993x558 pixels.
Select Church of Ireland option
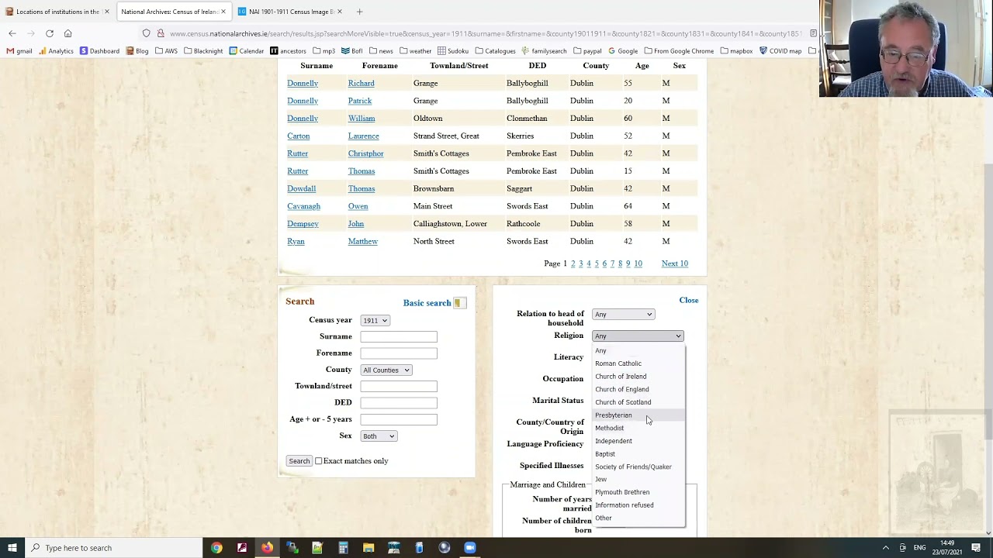(638, 377)
